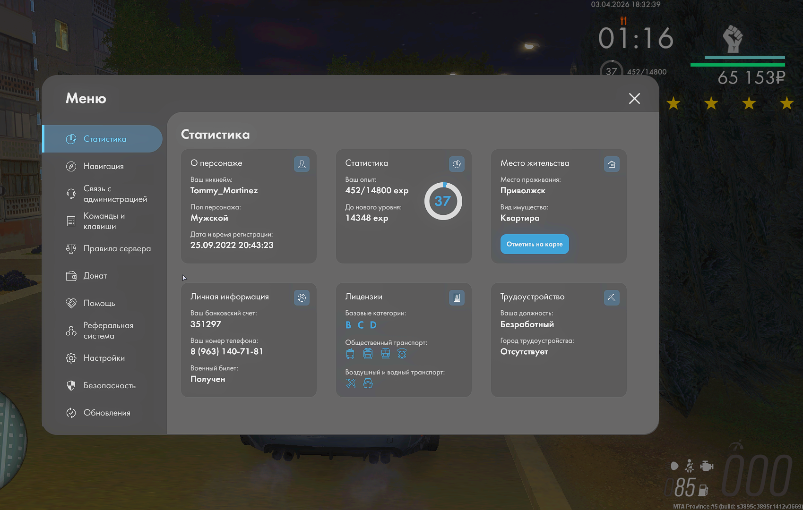Click the airplane license icon
803x510 pixels.
pos(351,383)
